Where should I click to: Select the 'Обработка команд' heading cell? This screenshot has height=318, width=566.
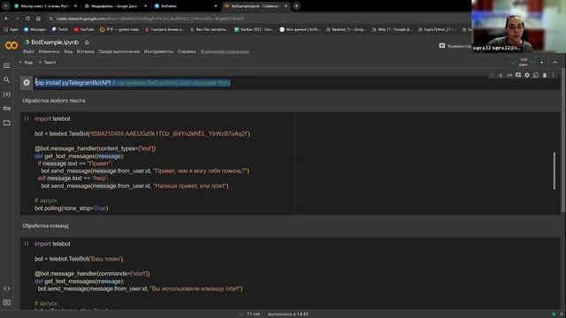tap(45, 226)
